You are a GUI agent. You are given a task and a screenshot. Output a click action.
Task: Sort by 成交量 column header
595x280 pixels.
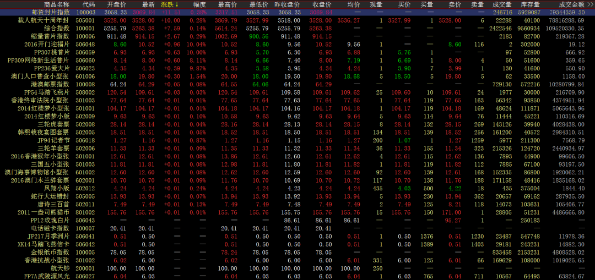[x=502, y=4]
